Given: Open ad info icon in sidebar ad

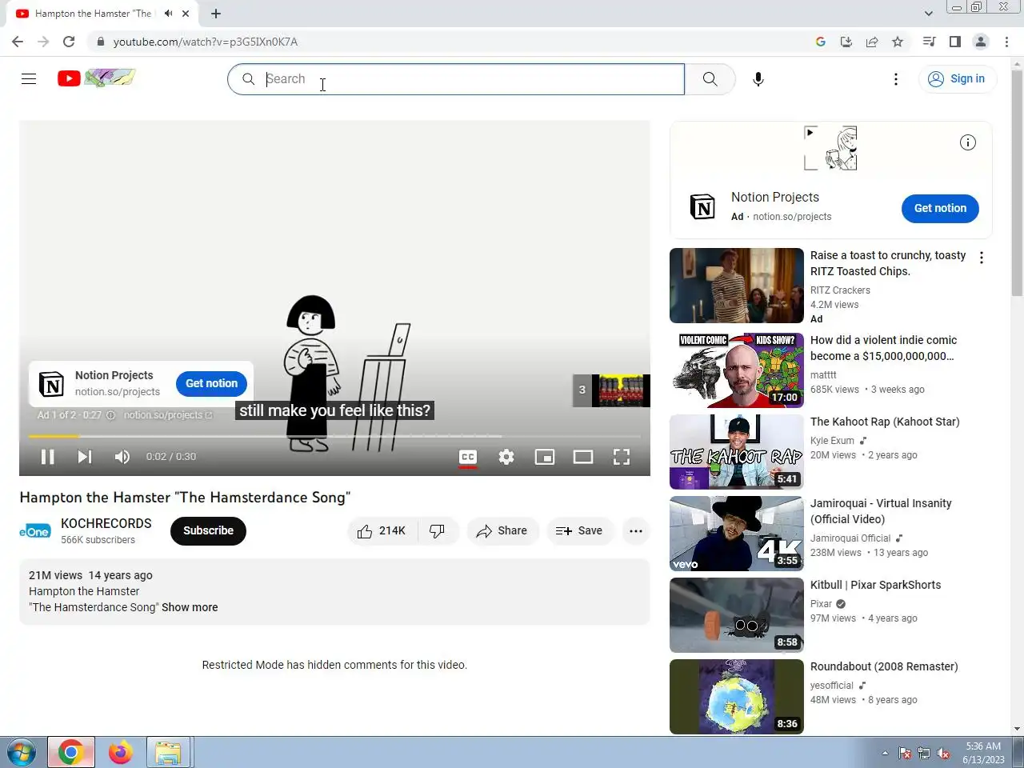Looking at the screenshot, I should [x=968, y=142].
